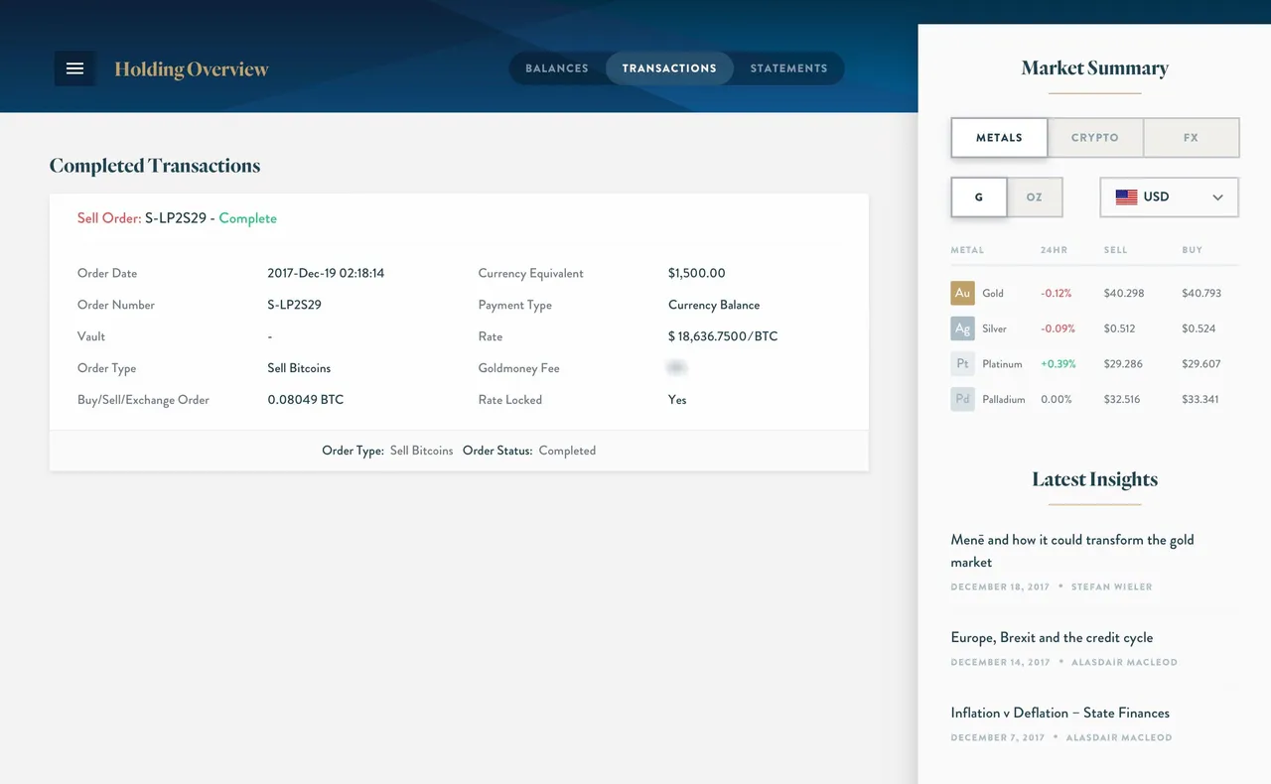The height and width of the screenshot is (784, 1271).
Task: Click Silver buy price $0.524
Action: pos(1199,328)
